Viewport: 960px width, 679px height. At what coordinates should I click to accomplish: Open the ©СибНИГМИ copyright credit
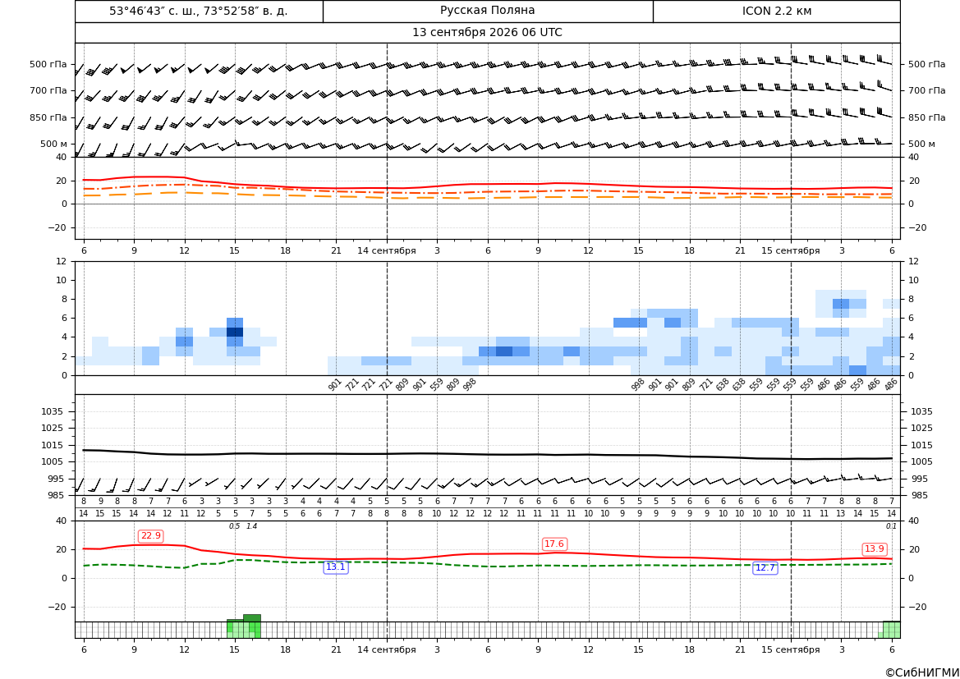point(922,672)
